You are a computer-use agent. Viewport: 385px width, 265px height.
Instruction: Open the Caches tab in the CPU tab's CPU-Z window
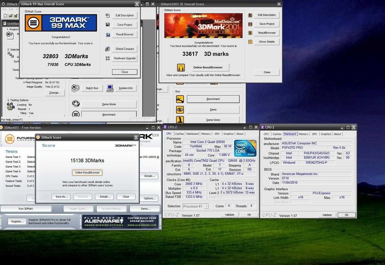[179, 134]
